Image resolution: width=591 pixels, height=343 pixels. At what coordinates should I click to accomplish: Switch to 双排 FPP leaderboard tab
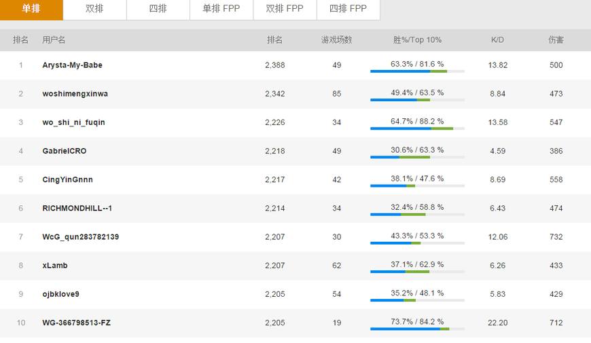click(x=285, y=9)
